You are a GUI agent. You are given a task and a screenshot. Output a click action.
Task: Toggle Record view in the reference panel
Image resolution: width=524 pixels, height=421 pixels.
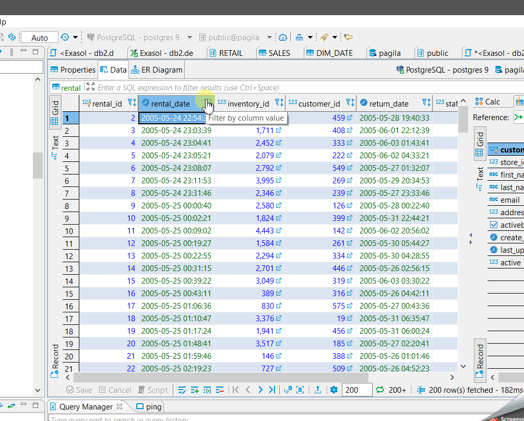(x=480, y=360)
